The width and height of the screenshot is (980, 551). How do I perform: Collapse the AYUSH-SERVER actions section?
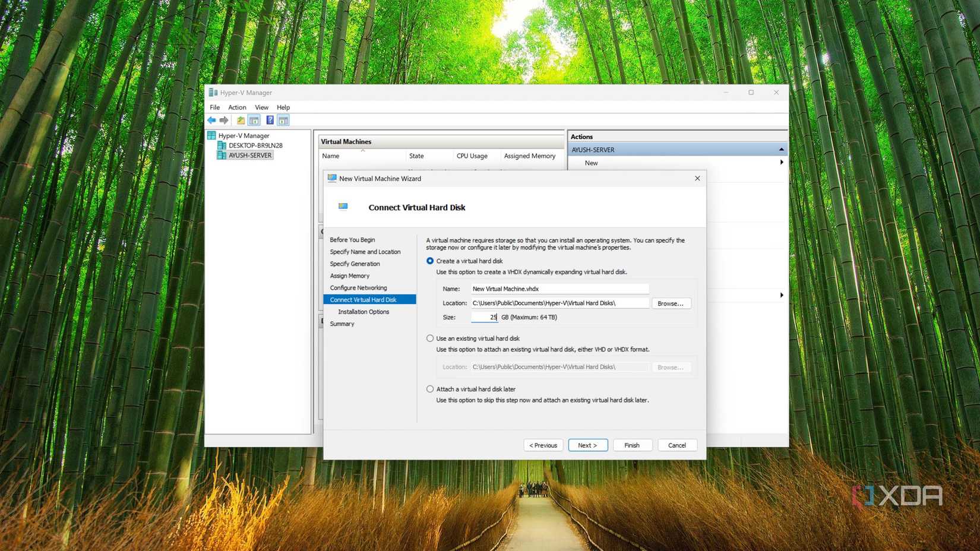click(x=780, y=149)
